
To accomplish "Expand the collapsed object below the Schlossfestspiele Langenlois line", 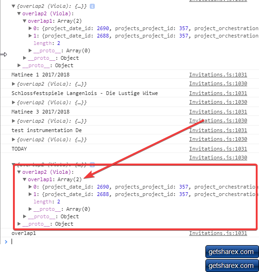I will [x=13, y=102].
